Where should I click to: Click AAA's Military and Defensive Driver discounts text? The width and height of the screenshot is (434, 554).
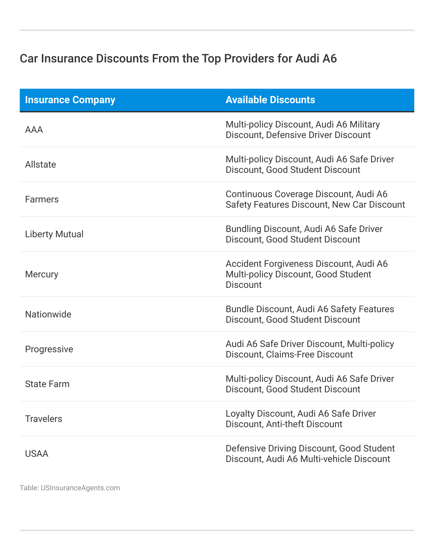pos(302,130)
